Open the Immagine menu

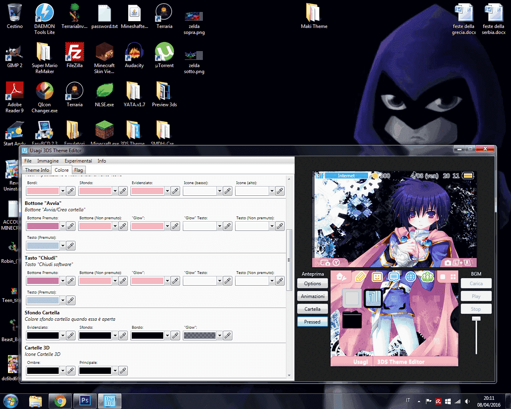pyautogui.click(x=48, y=161)
